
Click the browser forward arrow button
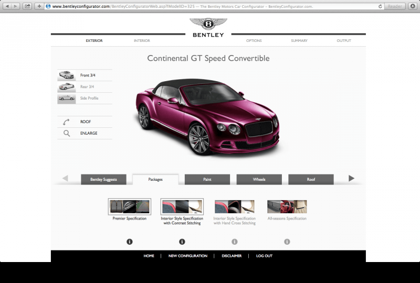16,6
